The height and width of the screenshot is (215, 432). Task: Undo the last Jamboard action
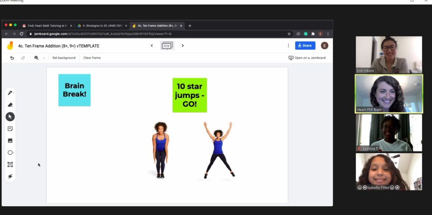tap(12, 58)
